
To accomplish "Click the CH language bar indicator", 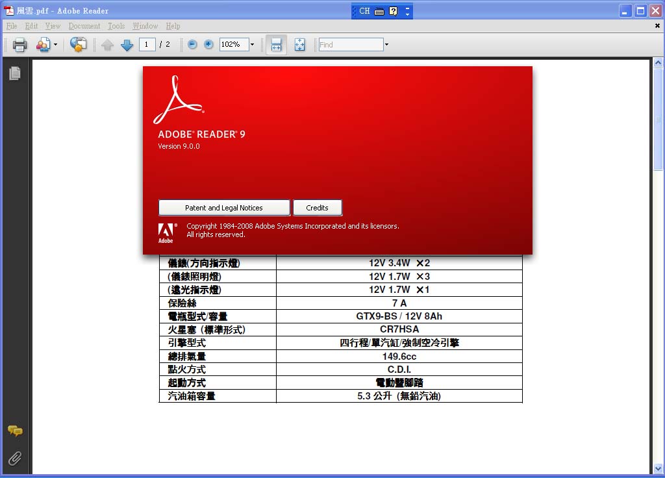I will click(x=364, y=11).
